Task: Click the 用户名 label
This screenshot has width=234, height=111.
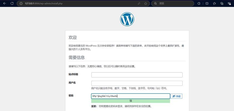Action: tap(72, 83)
